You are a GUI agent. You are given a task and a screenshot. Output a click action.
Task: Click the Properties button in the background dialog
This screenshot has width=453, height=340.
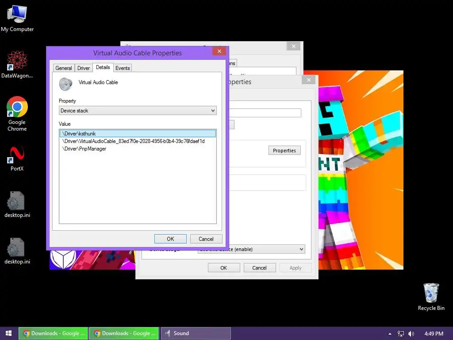(x=284, y=151)
